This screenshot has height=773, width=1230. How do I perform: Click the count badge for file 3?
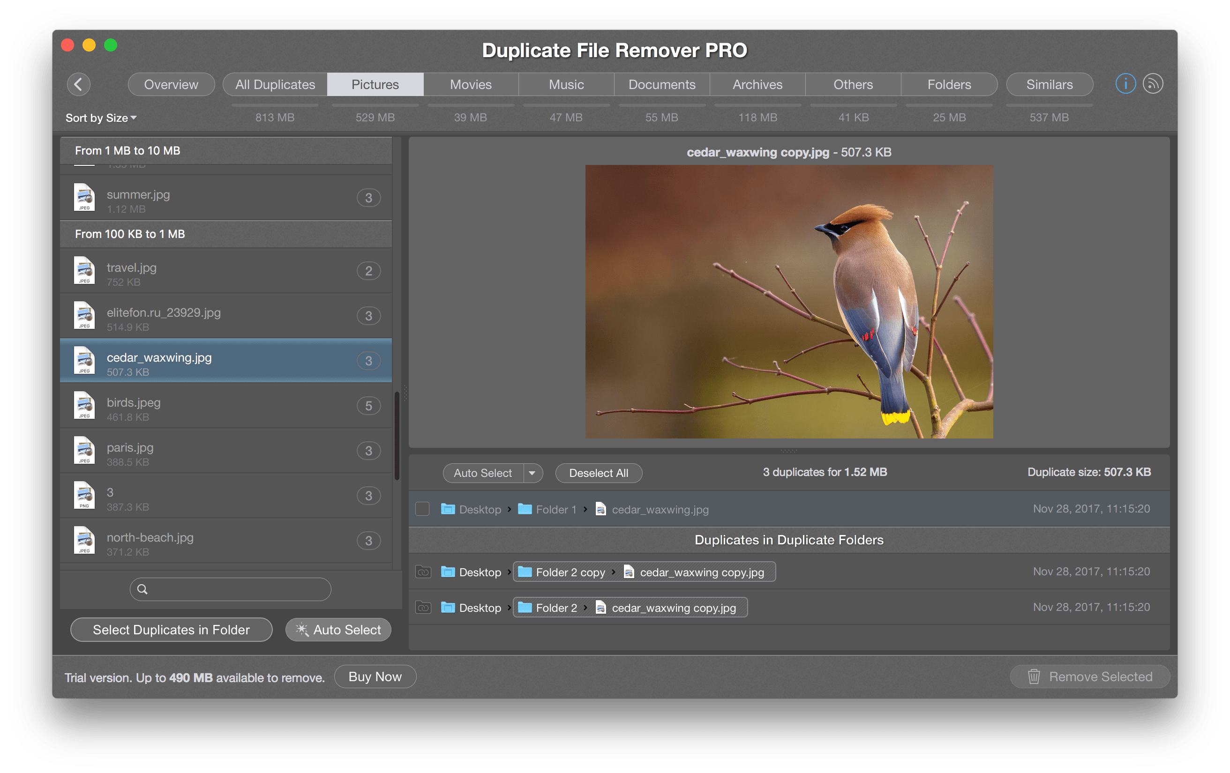tap(368, 496)
